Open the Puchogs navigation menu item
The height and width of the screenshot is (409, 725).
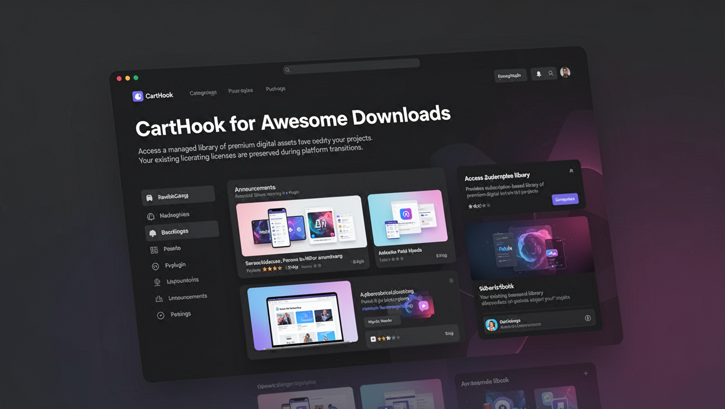[x=275, y=88]
